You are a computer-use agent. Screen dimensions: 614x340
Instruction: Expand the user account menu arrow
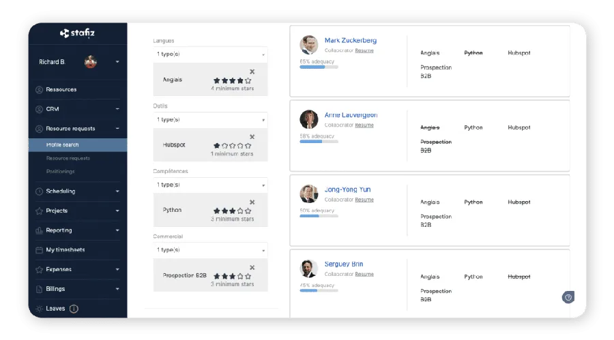(x=117, y=62)
